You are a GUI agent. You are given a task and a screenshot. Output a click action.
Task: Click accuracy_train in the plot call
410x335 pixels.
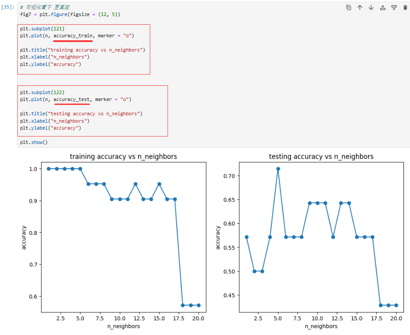73,36
